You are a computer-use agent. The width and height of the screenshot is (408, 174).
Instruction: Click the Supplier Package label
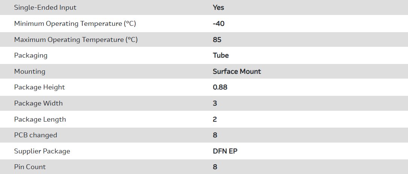click(x=42, y=151)
